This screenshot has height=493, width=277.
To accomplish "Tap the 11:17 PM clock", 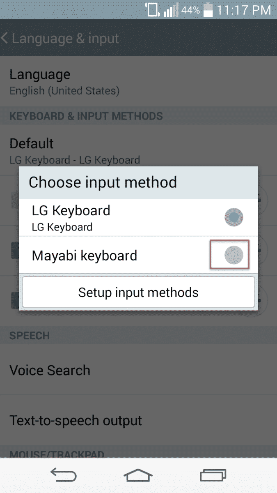I will click(x=244, y=10).
